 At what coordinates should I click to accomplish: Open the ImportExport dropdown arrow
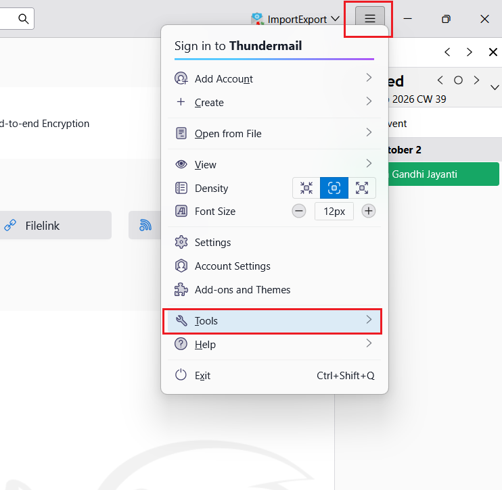pyautogui.click(x=335, y=19)
